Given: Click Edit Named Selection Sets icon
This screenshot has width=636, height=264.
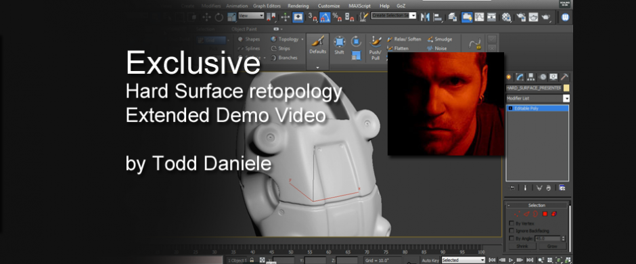Looking at the screenshot, I should tap(364, 17).
